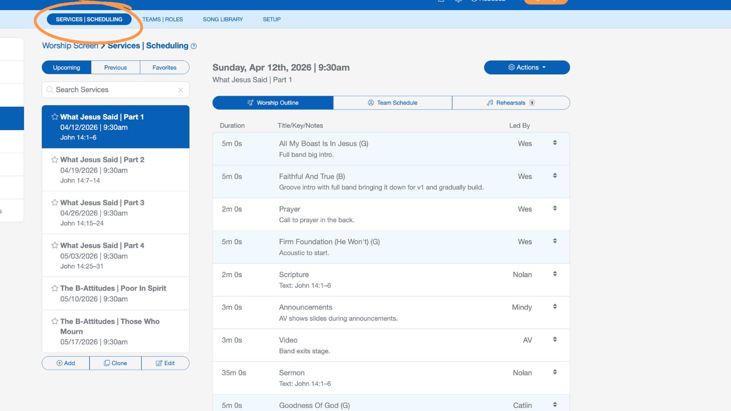Click the reorder arrows on the Prayer row

[x=555, y=208]
